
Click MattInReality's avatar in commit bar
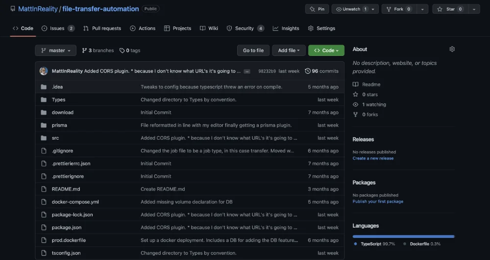[44, 71]
